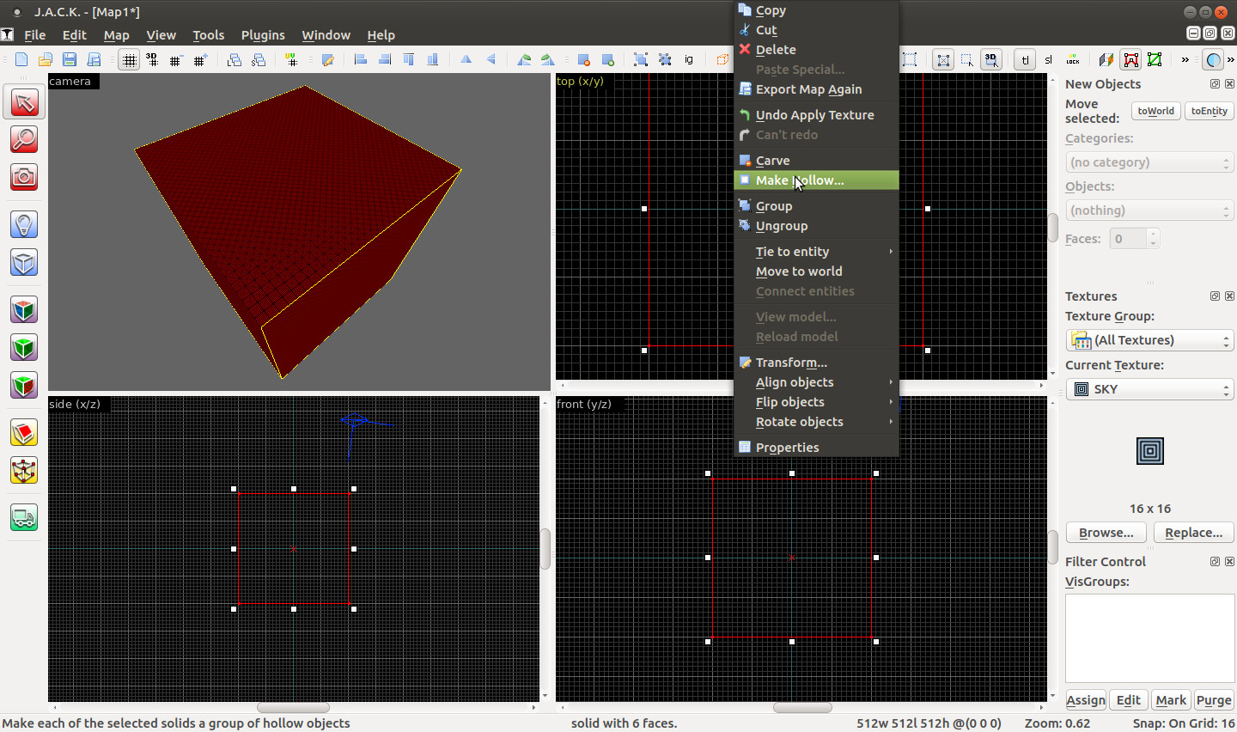1237x732 pixels.
Task: Expand Rotate objects submenu
Action: pos(816,422)
